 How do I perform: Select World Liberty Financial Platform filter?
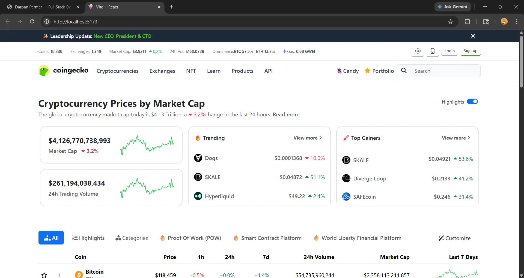(x=358, y=238)
